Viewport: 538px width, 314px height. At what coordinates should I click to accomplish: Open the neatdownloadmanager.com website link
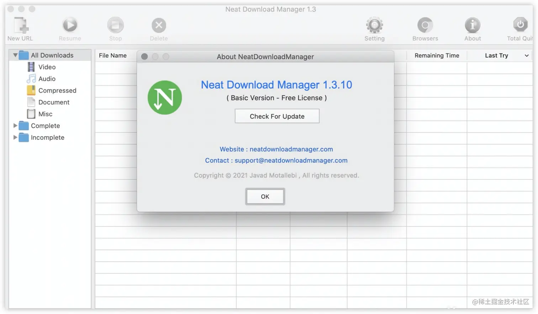tap(291, 149)
